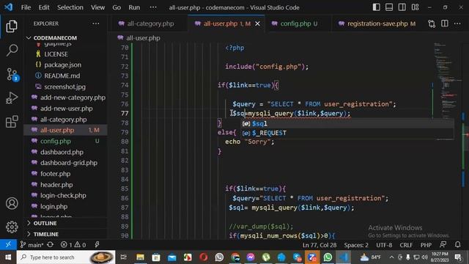Open the Search view in activity bar
The height and width of the screenshot is (264, 469).
click(x=12, y=50)
